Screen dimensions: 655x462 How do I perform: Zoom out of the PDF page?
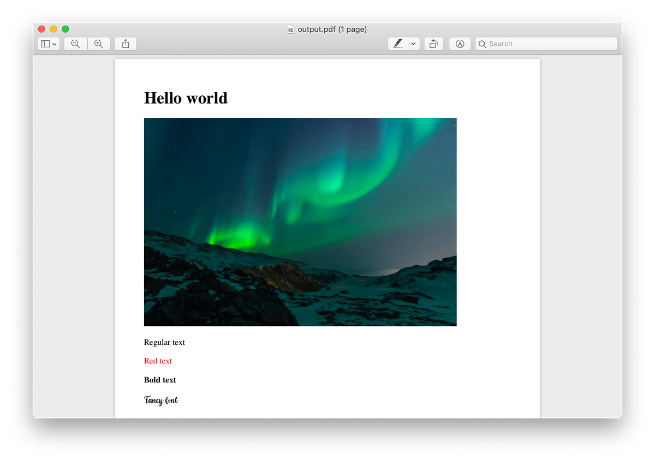tap(76, 44)
